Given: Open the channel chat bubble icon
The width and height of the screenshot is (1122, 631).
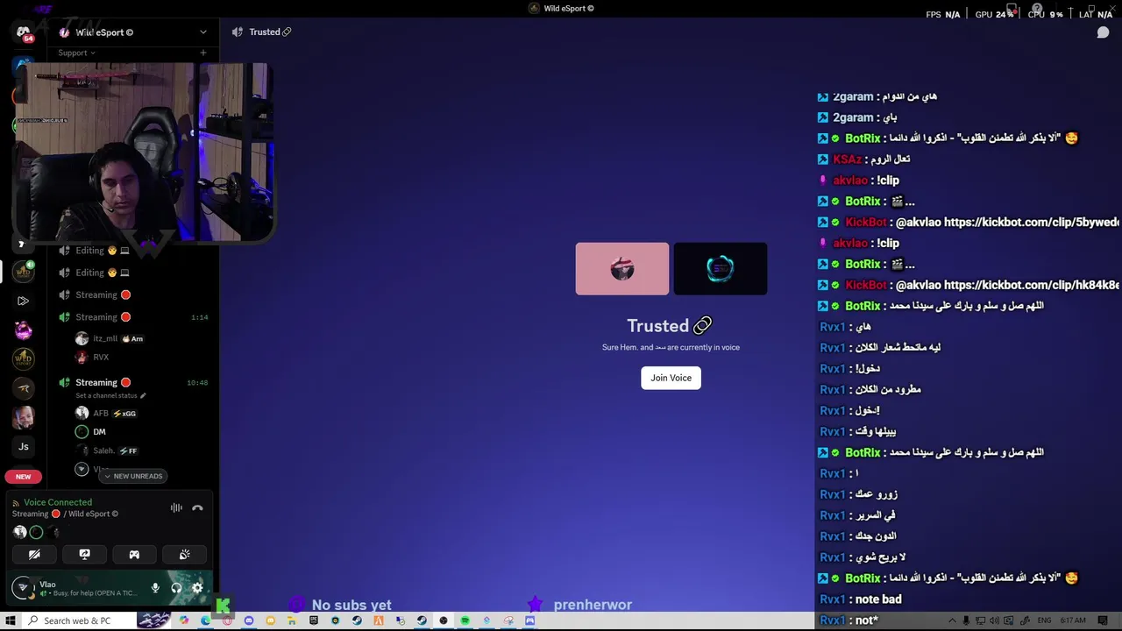Looking at the screenshot, I should 1103,32.
